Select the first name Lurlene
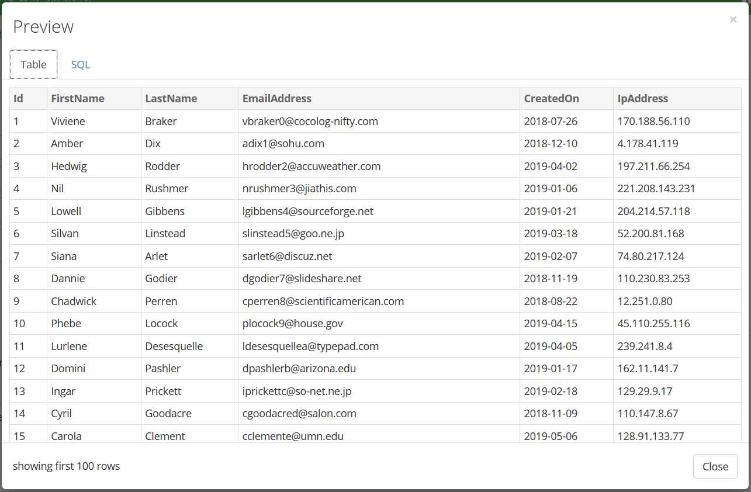 (x=69, y=347)
